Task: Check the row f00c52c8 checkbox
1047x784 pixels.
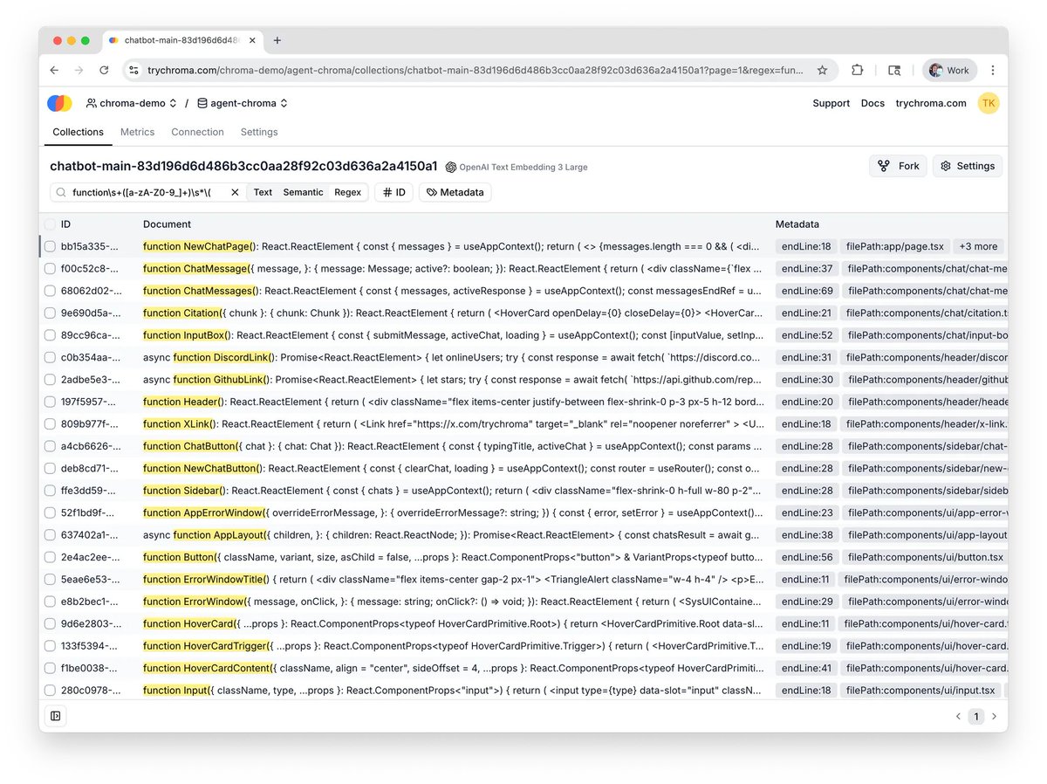Action: [50, 269]
